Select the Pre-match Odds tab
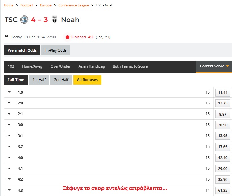Image resolution: width=233 pixels, height=196 pixels. [22, 50]
